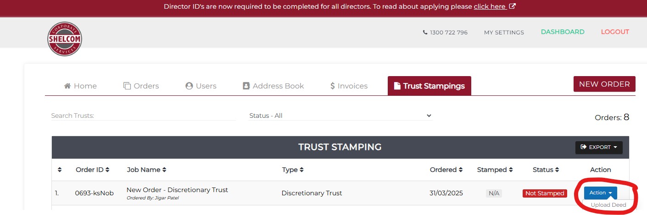Click the phone icon beside 1300 722 796
The image size is (647, 215).
(425, 33)
